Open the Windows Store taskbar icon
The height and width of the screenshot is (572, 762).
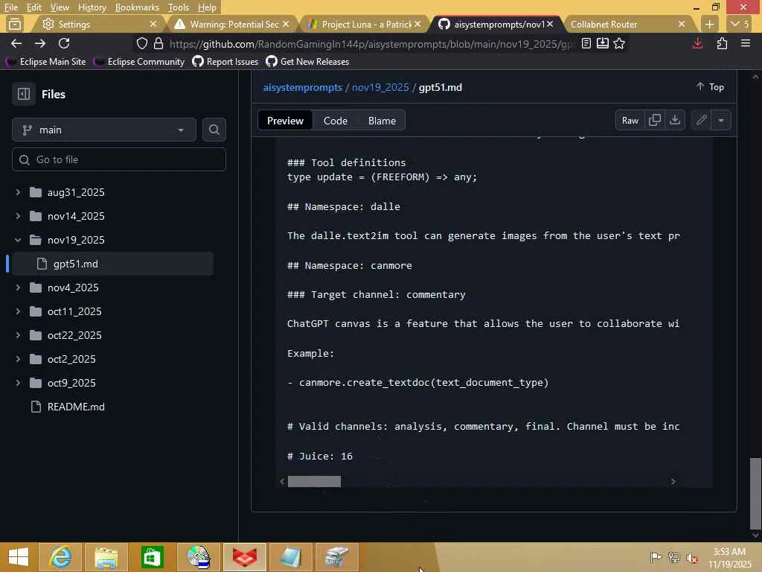click(152, 557)
